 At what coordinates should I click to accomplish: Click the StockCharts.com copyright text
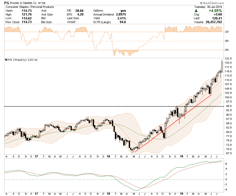[x=212, y=3]
